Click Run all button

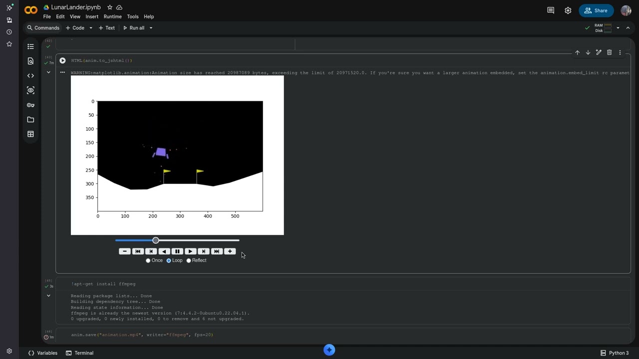point(134,28)
